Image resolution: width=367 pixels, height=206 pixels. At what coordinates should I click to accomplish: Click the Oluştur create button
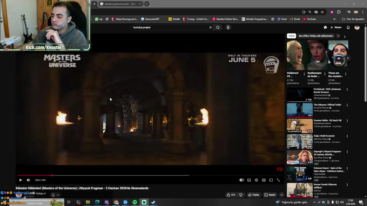click(336, 27)
